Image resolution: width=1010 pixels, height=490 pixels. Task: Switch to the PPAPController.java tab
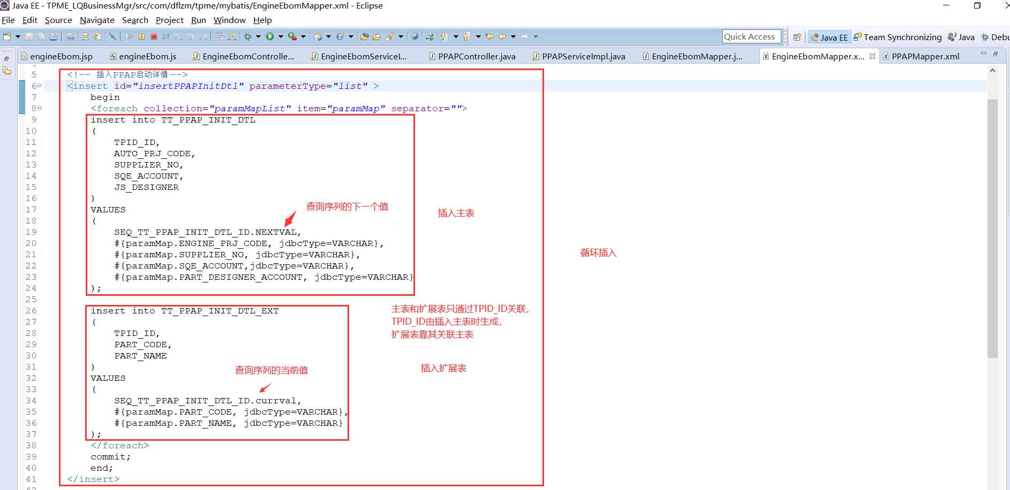point(472,56)
